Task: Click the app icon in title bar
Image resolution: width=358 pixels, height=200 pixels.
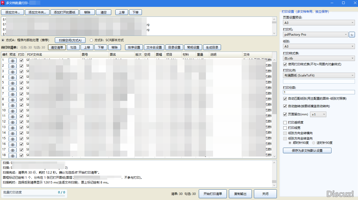Action: click(x=3, y=3)
